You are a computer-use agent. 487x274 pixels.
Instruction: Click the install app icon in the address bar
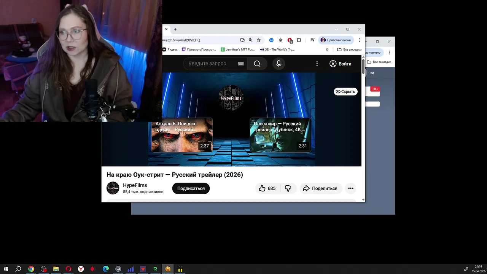pyautogui.click(x=242, y=40)
